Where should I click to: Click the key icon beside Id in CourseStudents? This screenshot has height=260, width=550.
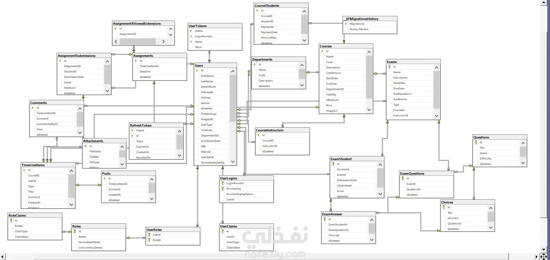257,11
